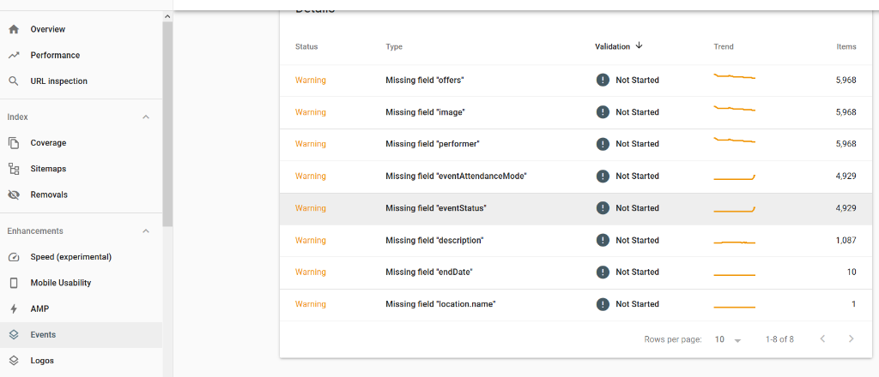Click the Removals crossed-eye icon

click(x=14, y=194)
